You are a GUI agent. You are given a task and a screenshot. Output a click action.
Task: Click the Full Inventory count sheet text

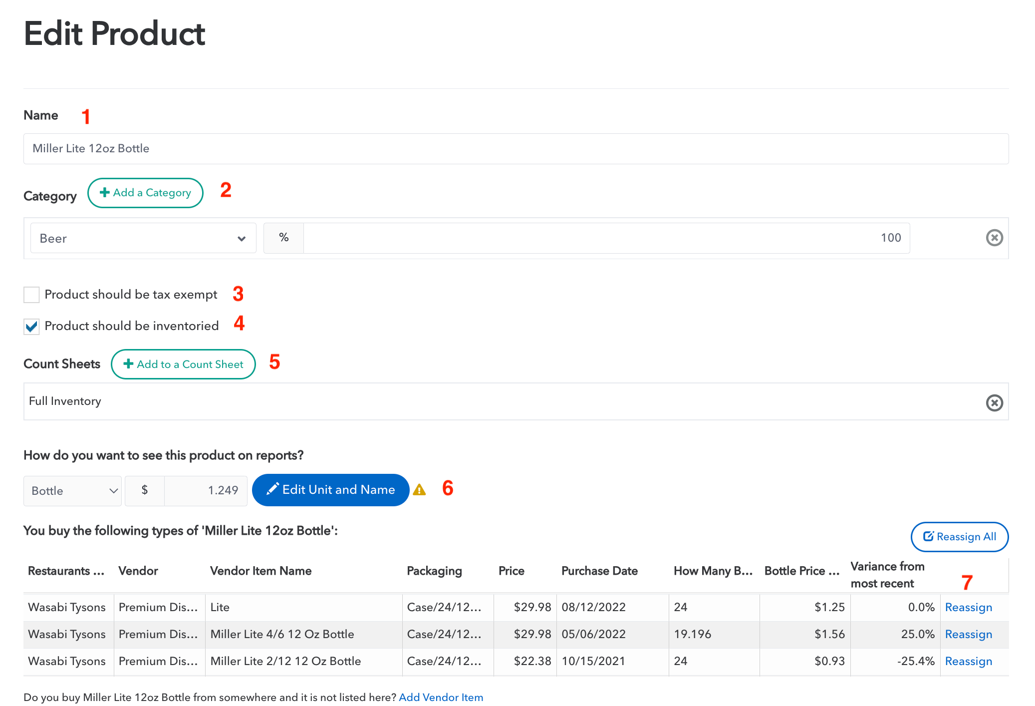65,401
